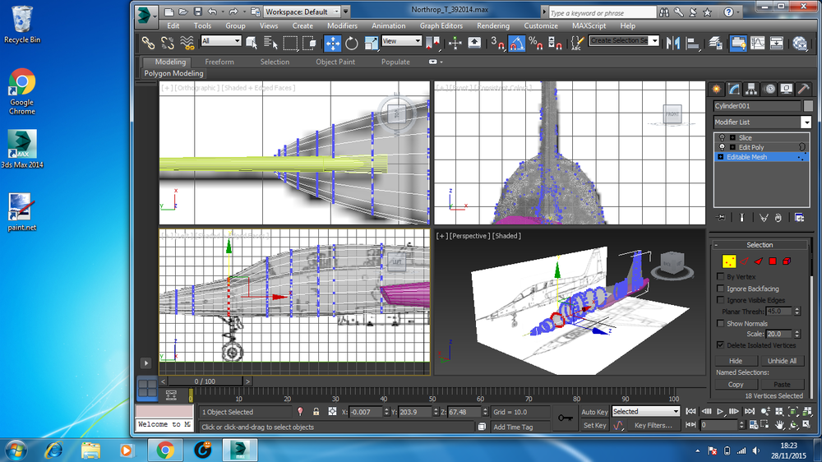
Task: Enable the Ignore Backfacing checkbox
Action: (x=721, y=289)
